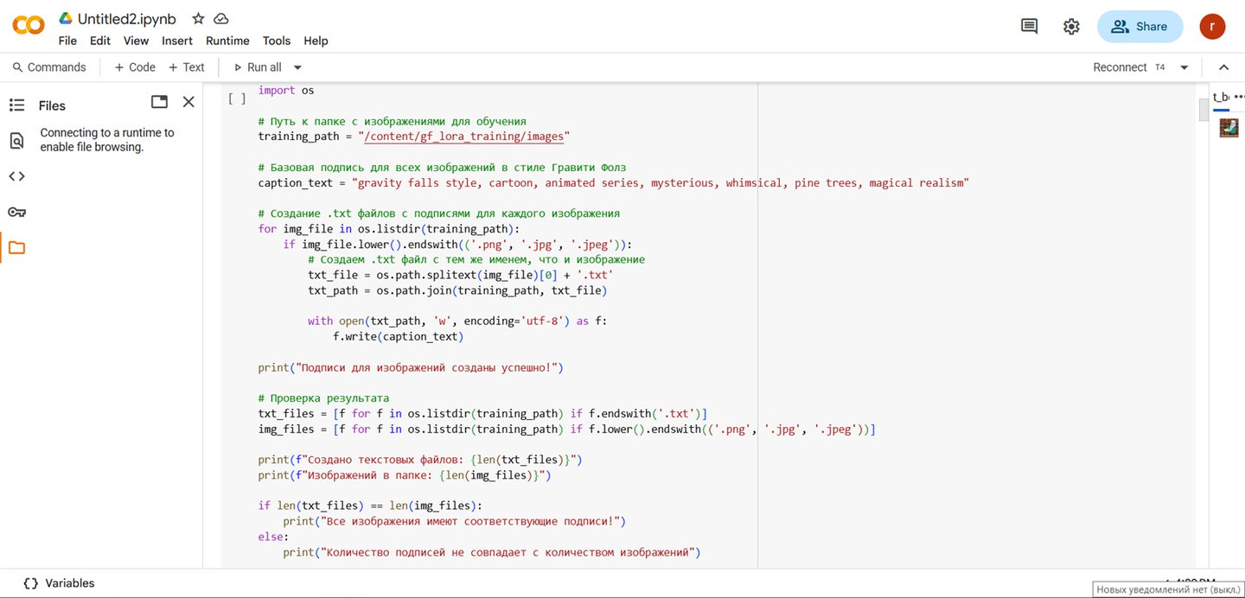The image size is (1245, 598).
Task: Star the Untitled2.ipynb notebook
Action: (x=198, y=18)
